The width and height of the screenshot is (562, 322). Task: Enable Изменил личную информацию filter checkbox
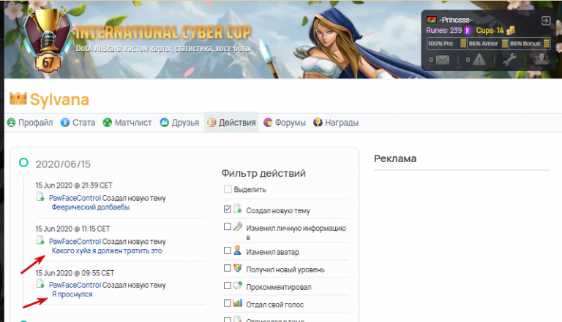(228, 226)
